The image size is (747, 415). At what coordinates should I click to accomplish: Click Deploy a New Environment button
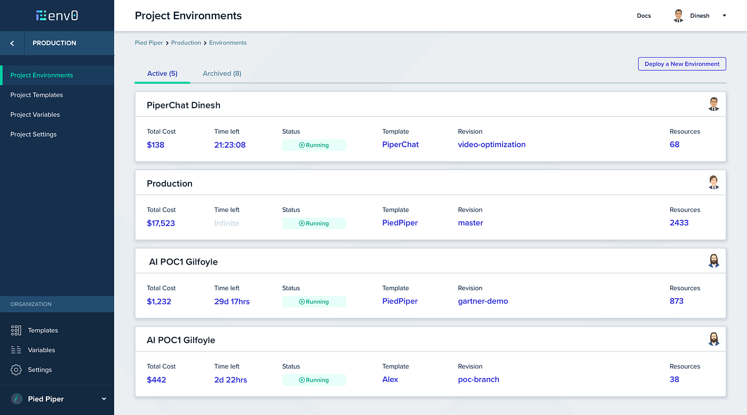pos(682,64)
